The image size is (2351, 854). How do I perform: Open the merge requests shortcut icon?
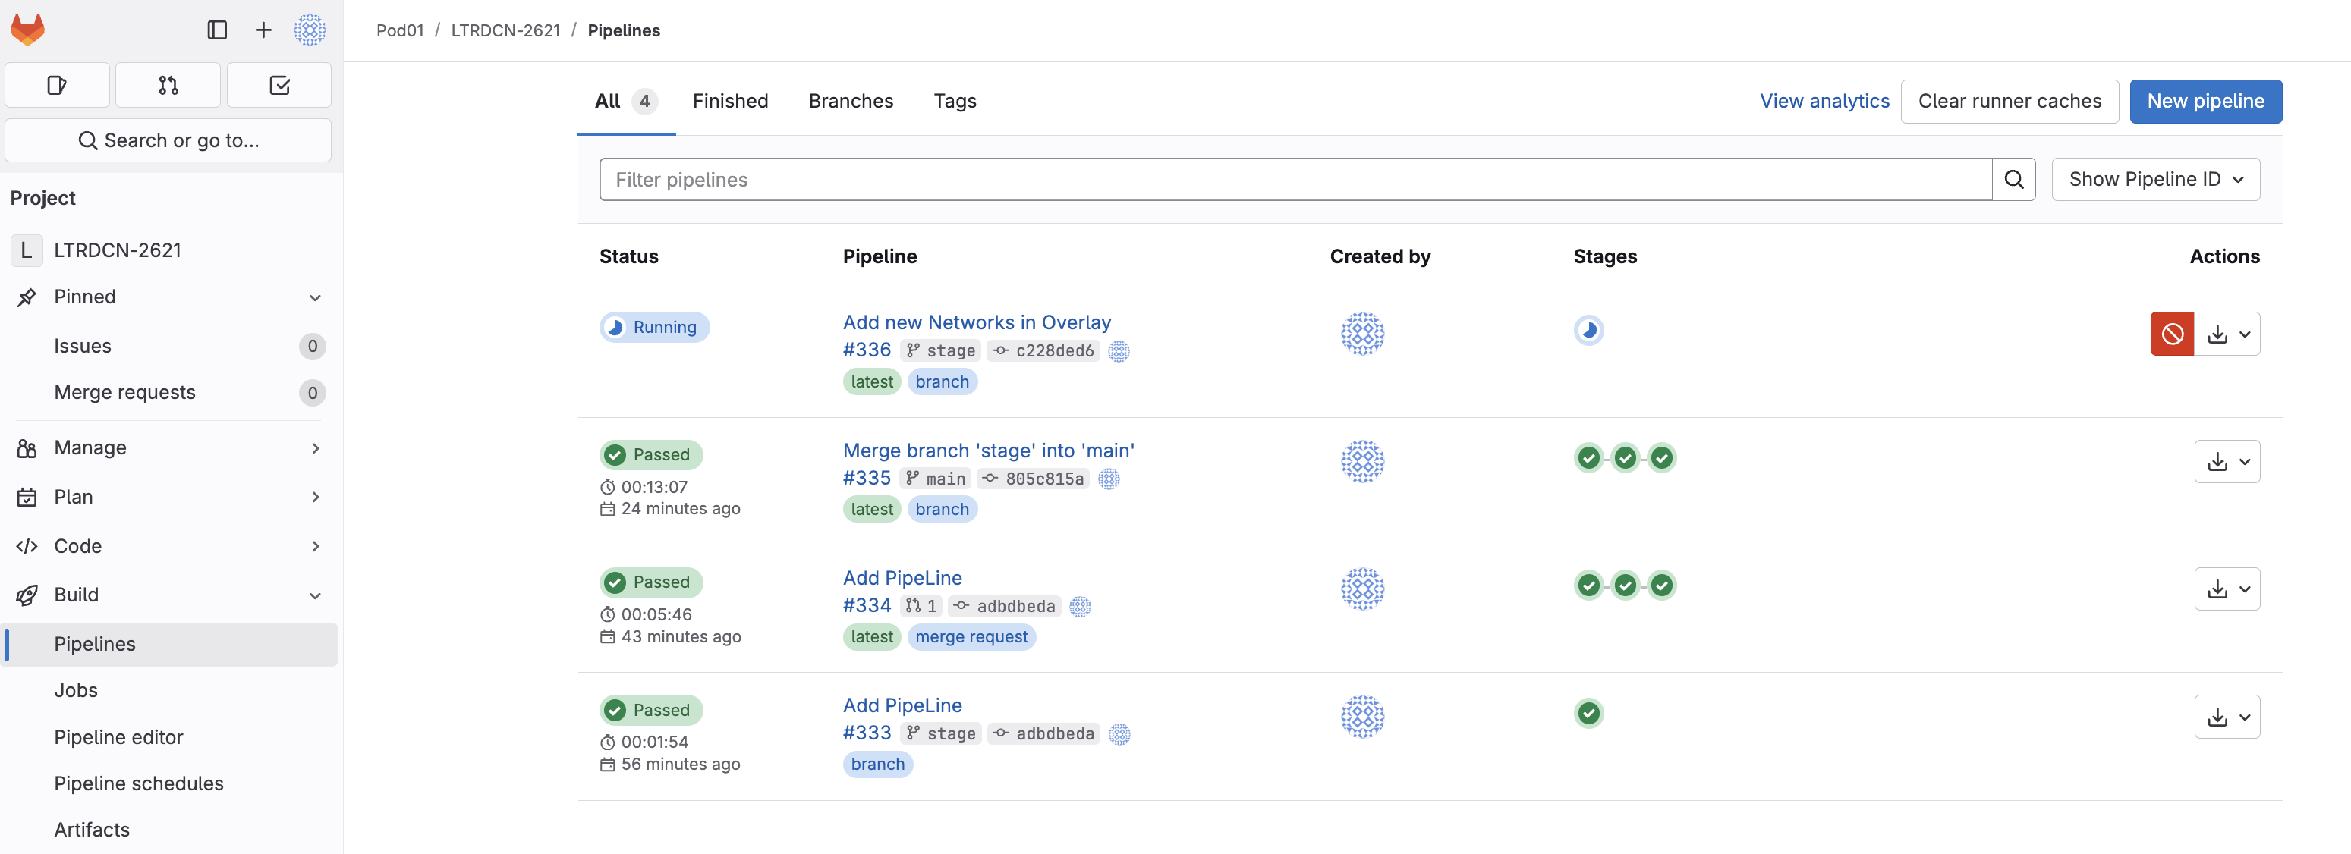pyautogui.click(x=168, y=86)
